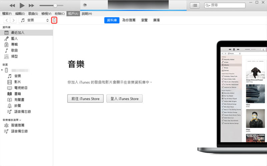
Task: Click the device phone icon in sidebar
Action: tap(6, 70)
